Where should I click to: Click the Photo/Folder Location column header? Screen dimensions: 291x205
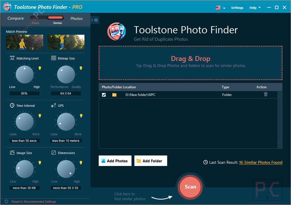pyautogui.click(x=119, y=87)
